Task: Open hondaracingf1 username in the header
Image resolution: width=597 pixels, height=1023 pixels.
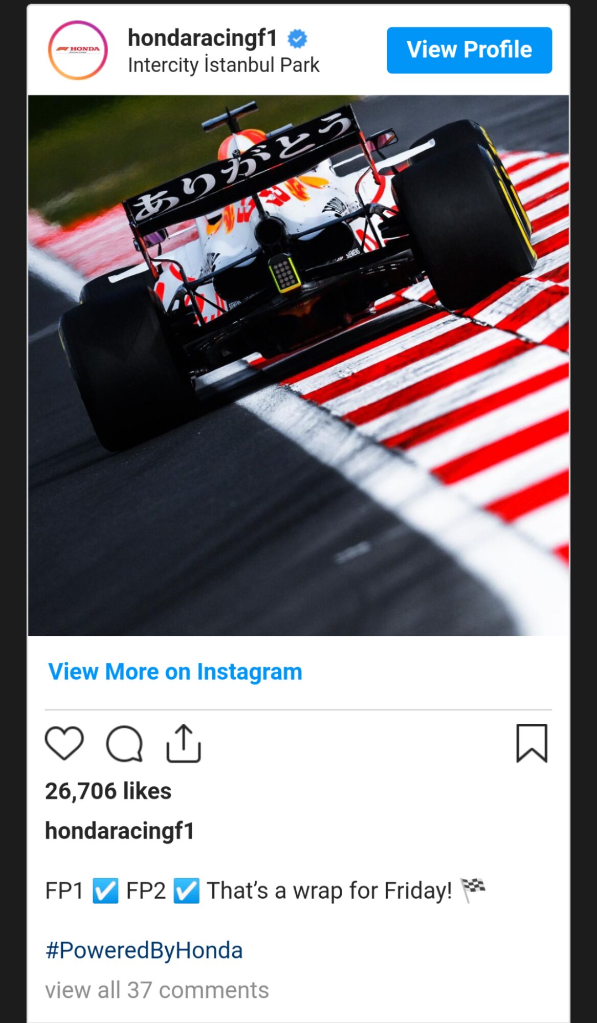Action: pyautogui.click(x=202, y=38)
